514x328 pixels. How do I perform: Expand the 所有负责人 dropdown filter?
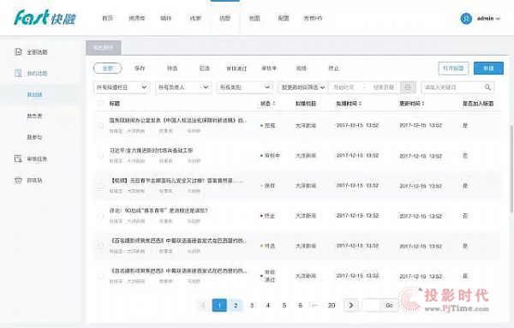(x=183, y=87)
